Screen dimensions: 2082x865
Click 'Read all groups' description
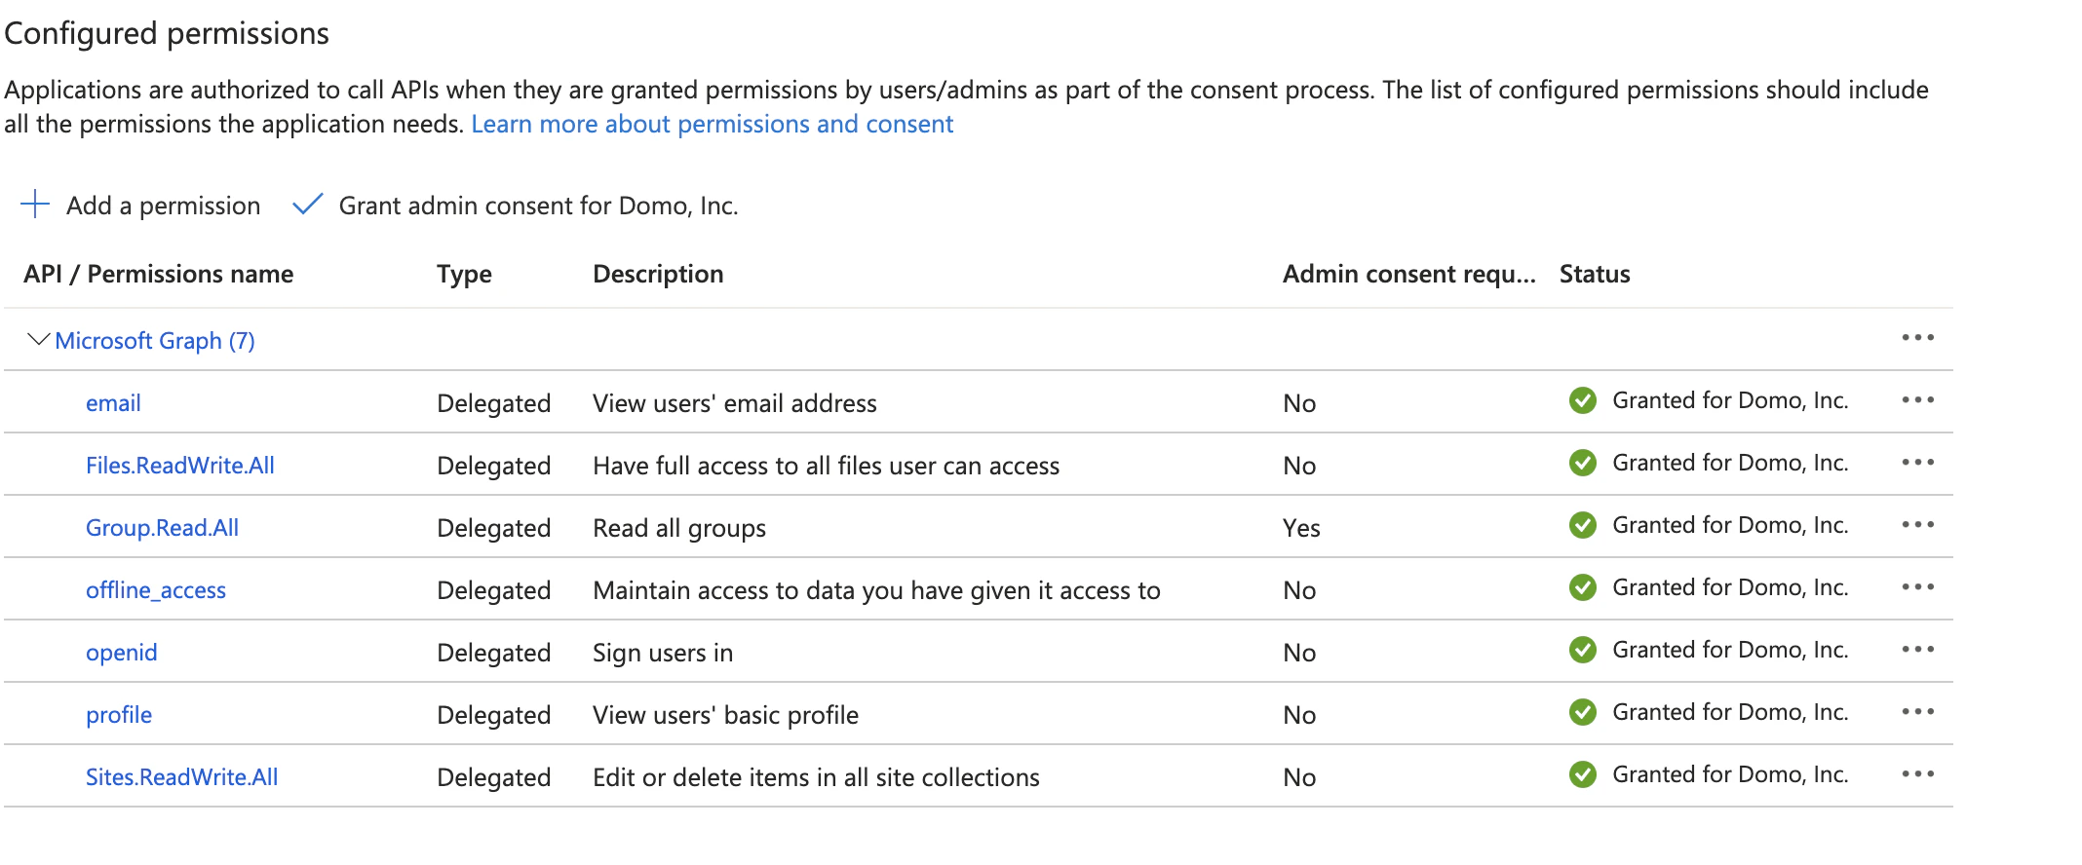(679, 528)
